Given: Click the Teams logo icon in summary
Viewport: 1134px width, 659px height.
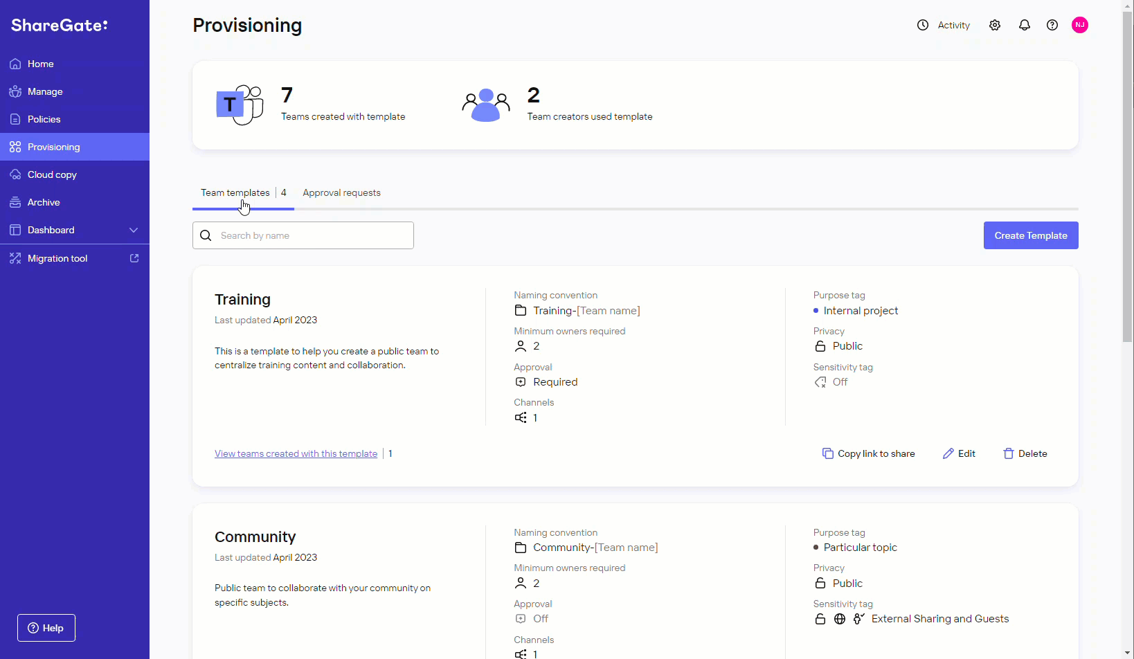Looking at the screenshot, I should [x=240, y=105].
